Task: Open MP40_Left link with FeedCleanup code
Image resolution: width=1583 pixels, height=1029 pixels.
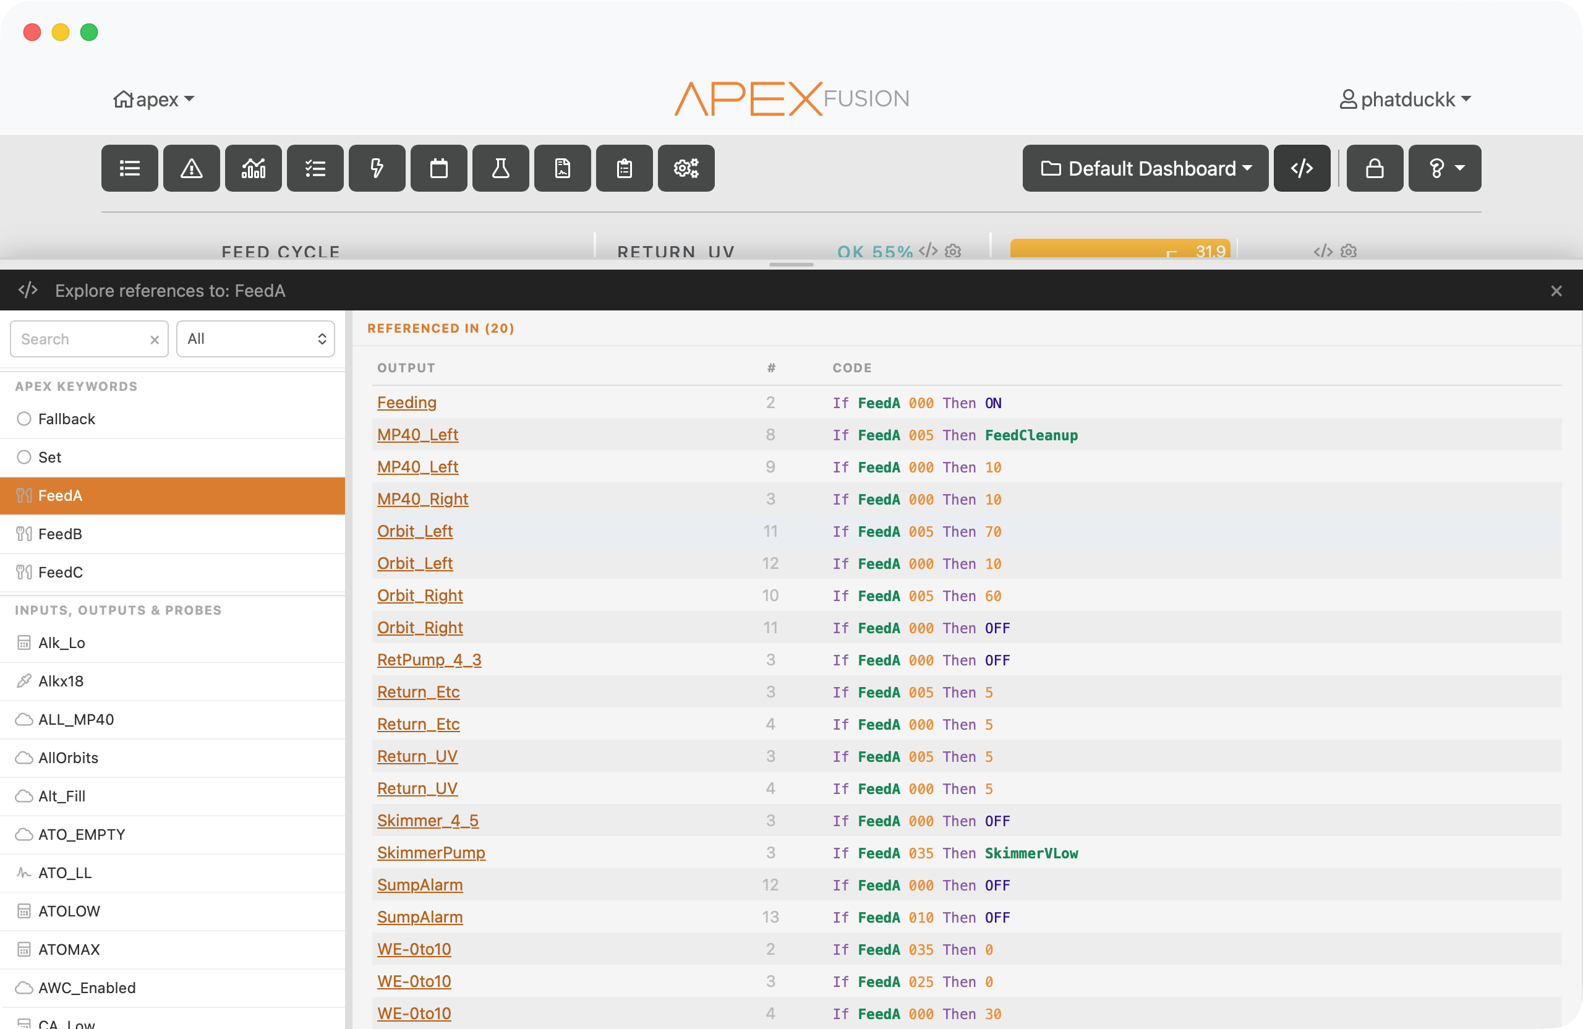Action: pyautogui.click(x=417, y=434)
